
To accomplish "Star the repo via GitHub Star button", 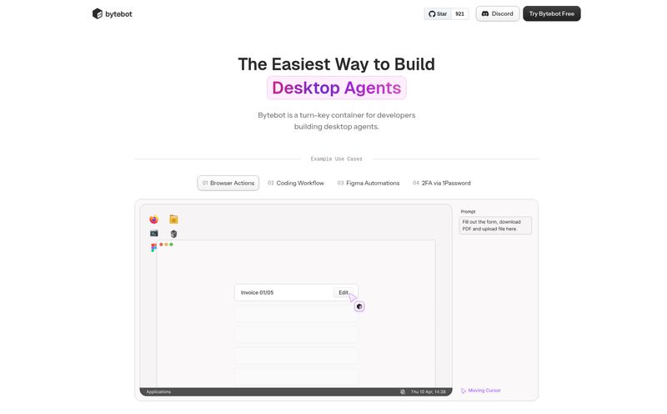I will (x=438, y=13).
